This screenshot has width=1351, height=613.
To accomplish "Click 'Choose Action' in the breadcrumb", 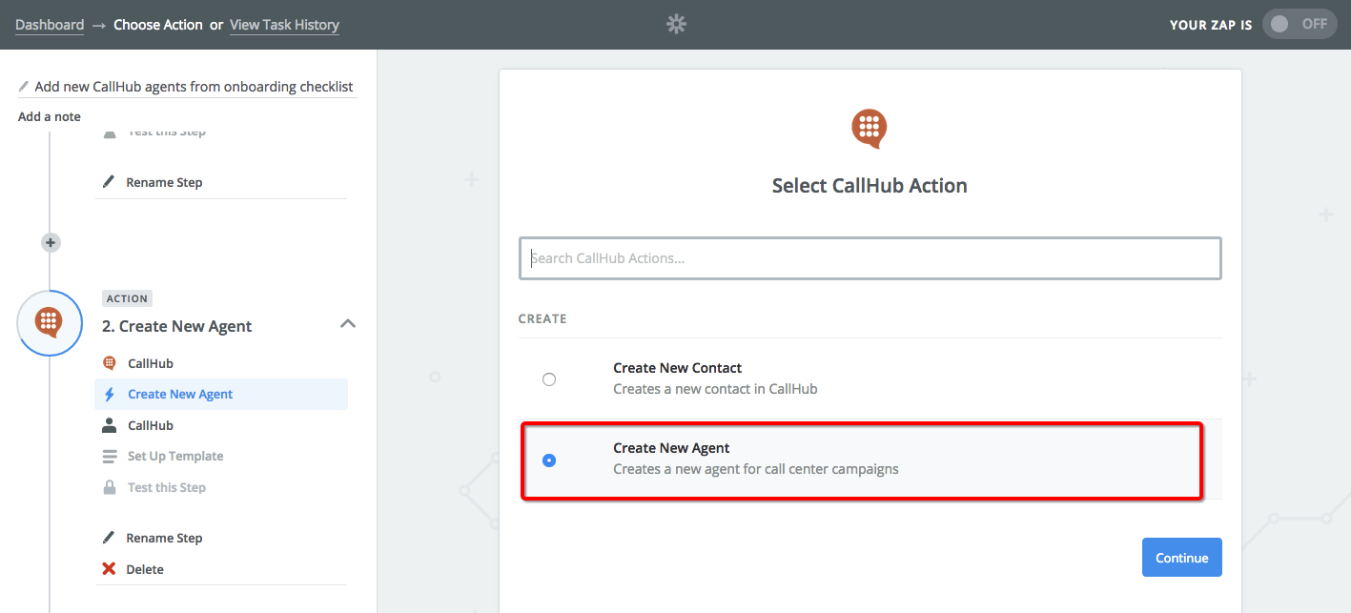I will point(158,25).
